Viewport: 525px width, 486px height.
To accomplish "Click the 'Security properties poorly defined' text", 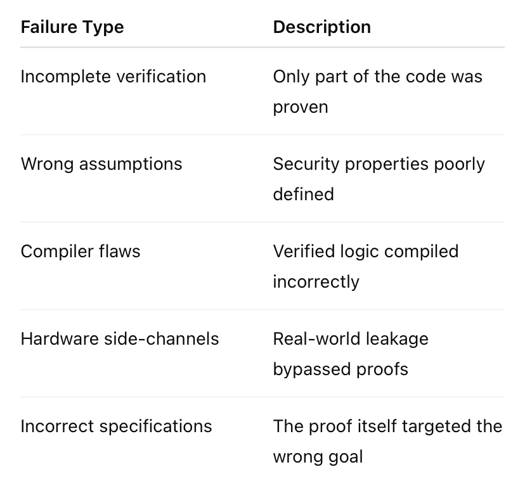I will click(x=379, y=179).
